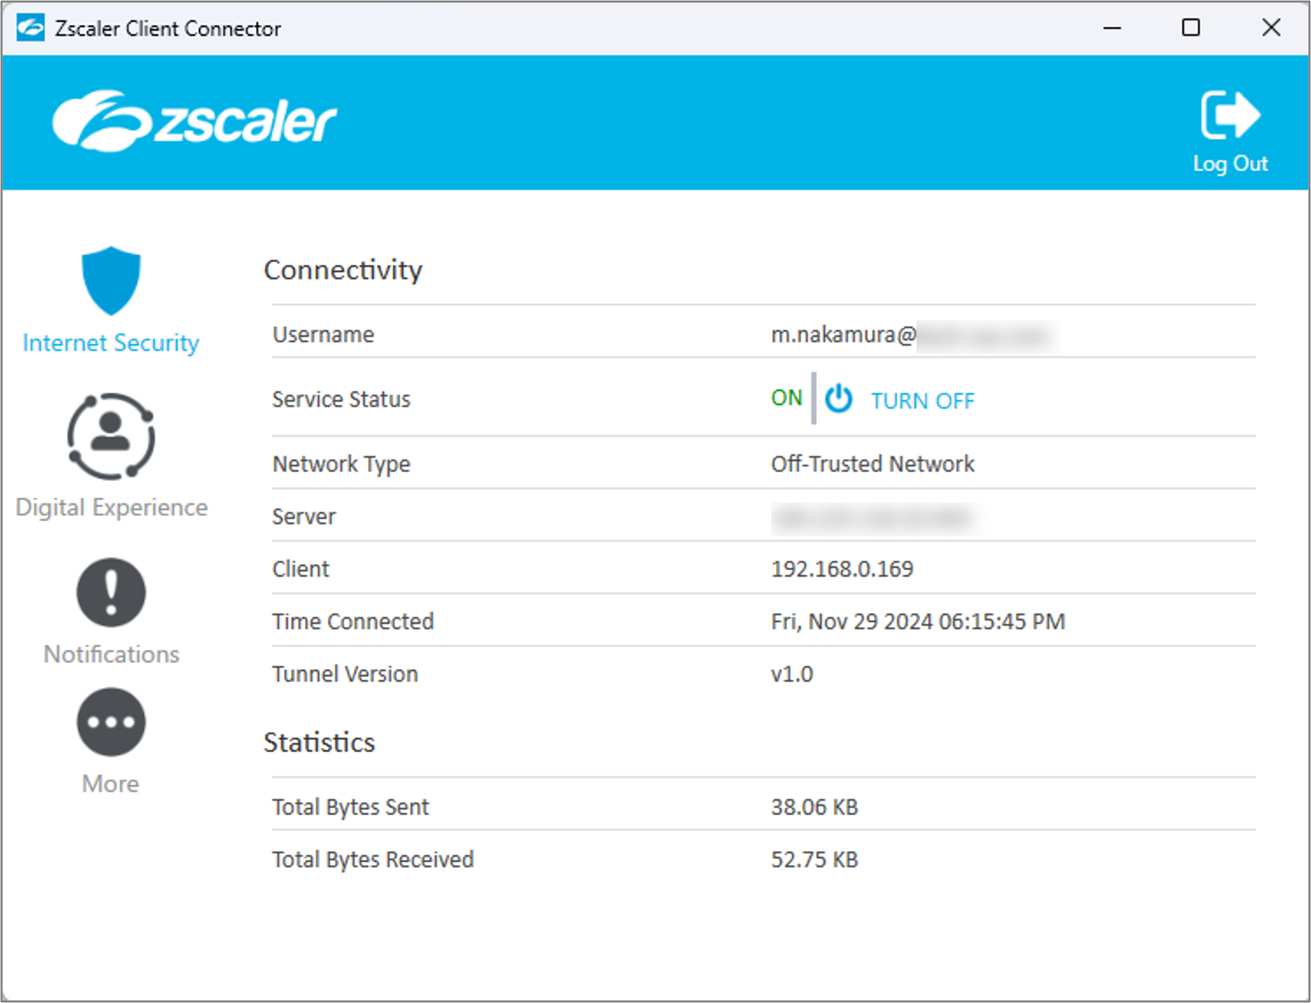This screenshot has width=1311, height=1003.
Task: Click the Zscaler Client Connector window title
Action: pos(168,28)
